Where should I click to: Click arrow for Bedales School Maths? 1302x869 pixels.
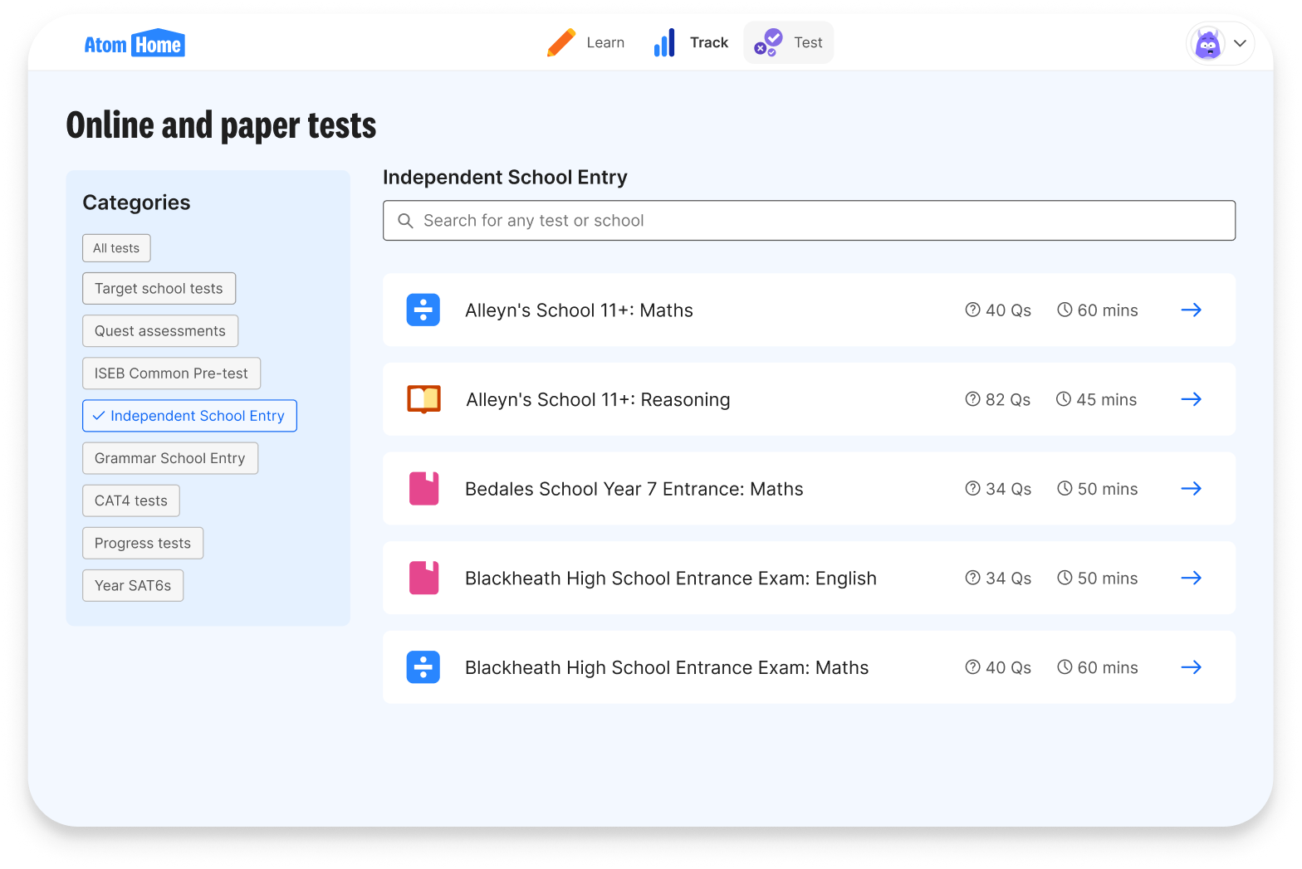click(1192, 489)
